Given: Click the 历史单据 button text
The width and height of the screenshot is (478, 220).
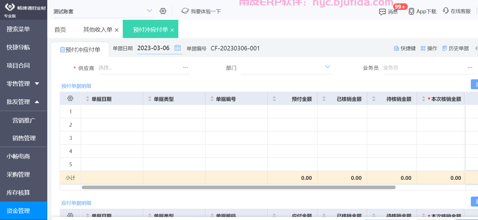Looking at the screenshot, I should [x=459, y=48].
